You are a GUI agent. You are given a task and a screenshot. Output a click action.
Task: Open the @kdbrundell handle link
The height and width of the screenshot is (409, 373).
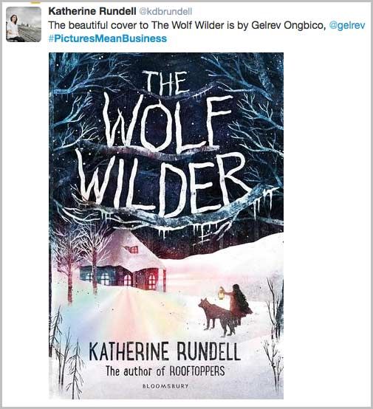[x=165, y=12]
